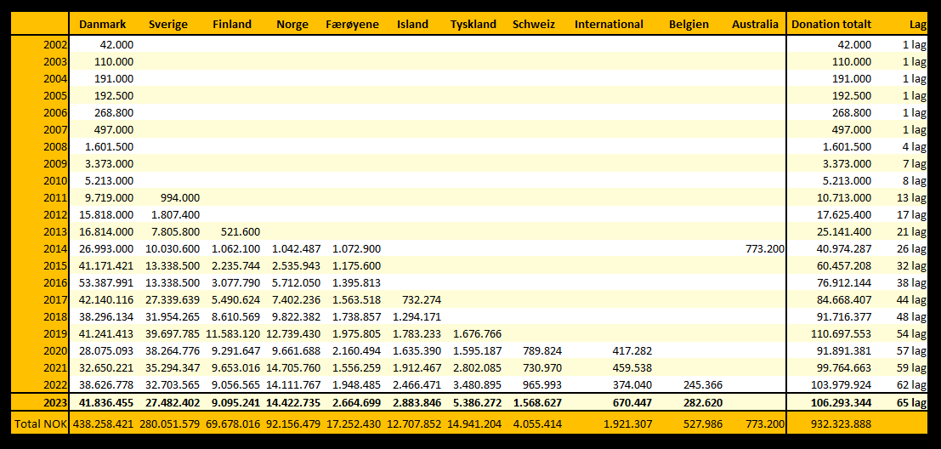Click the Donation totalt header cell

point(831,24)
